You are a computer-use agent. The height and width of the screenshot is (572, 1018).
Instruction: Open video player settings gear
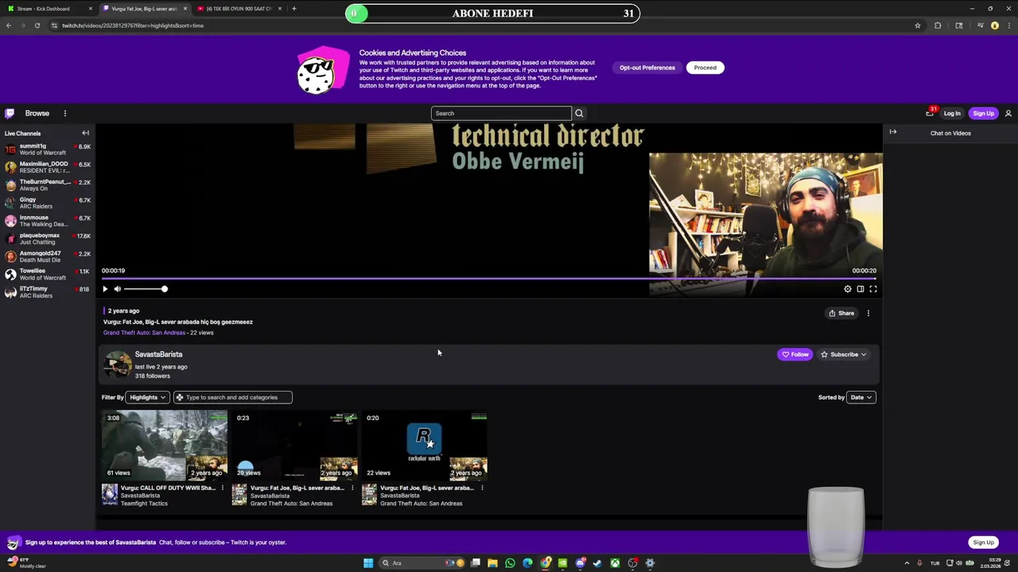[848, 289]
